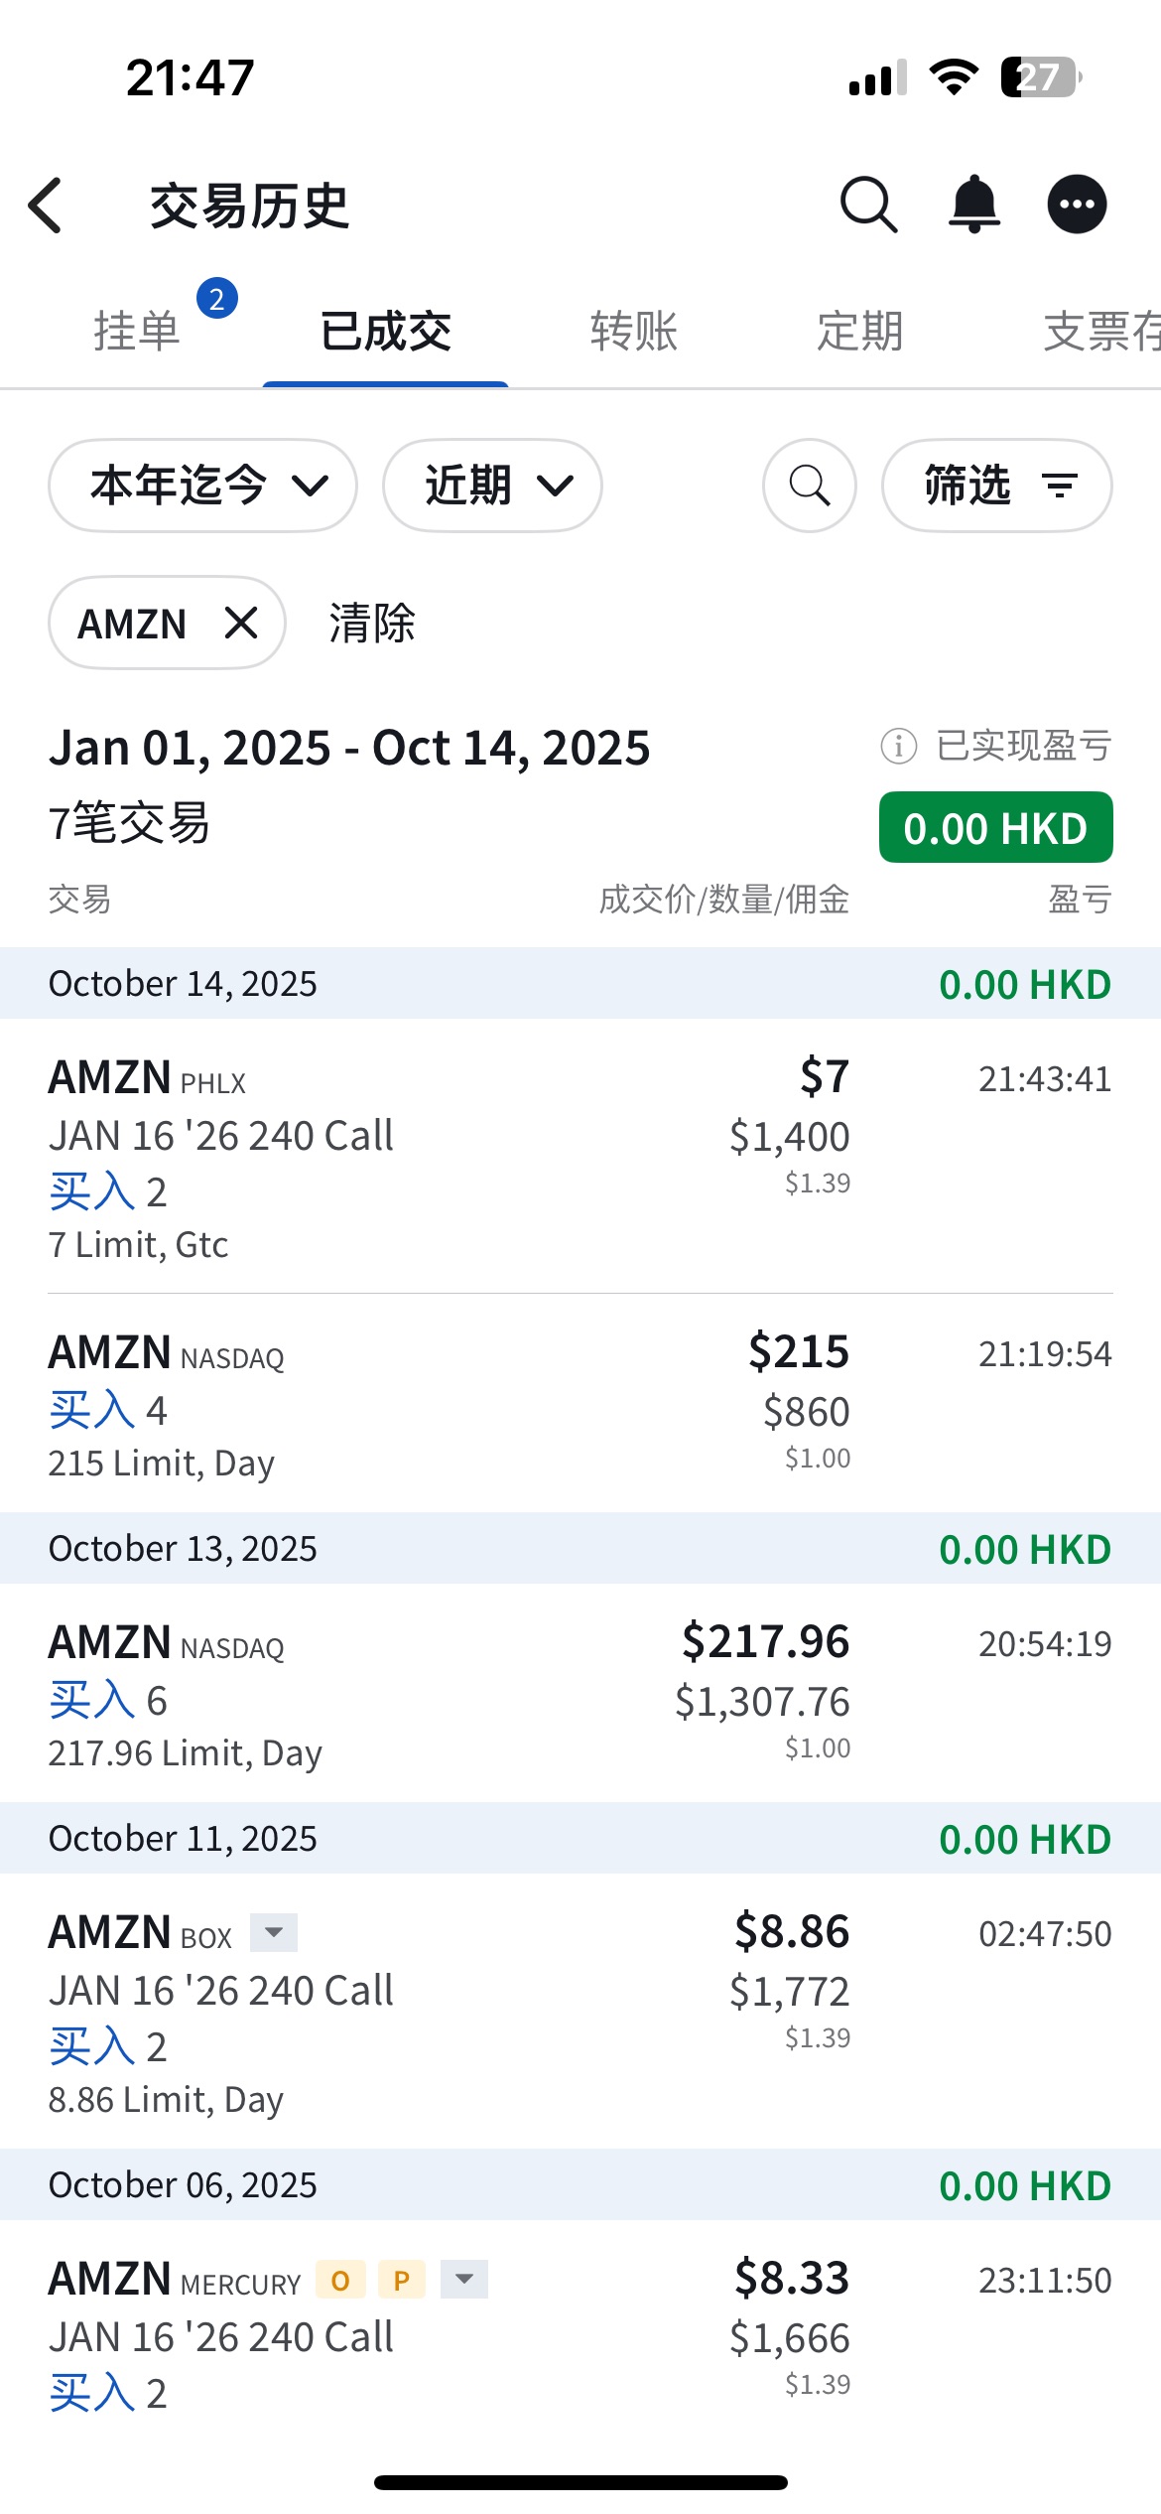
Task: Open the three-dot more options menu
Action: [x=1077, y=205]
